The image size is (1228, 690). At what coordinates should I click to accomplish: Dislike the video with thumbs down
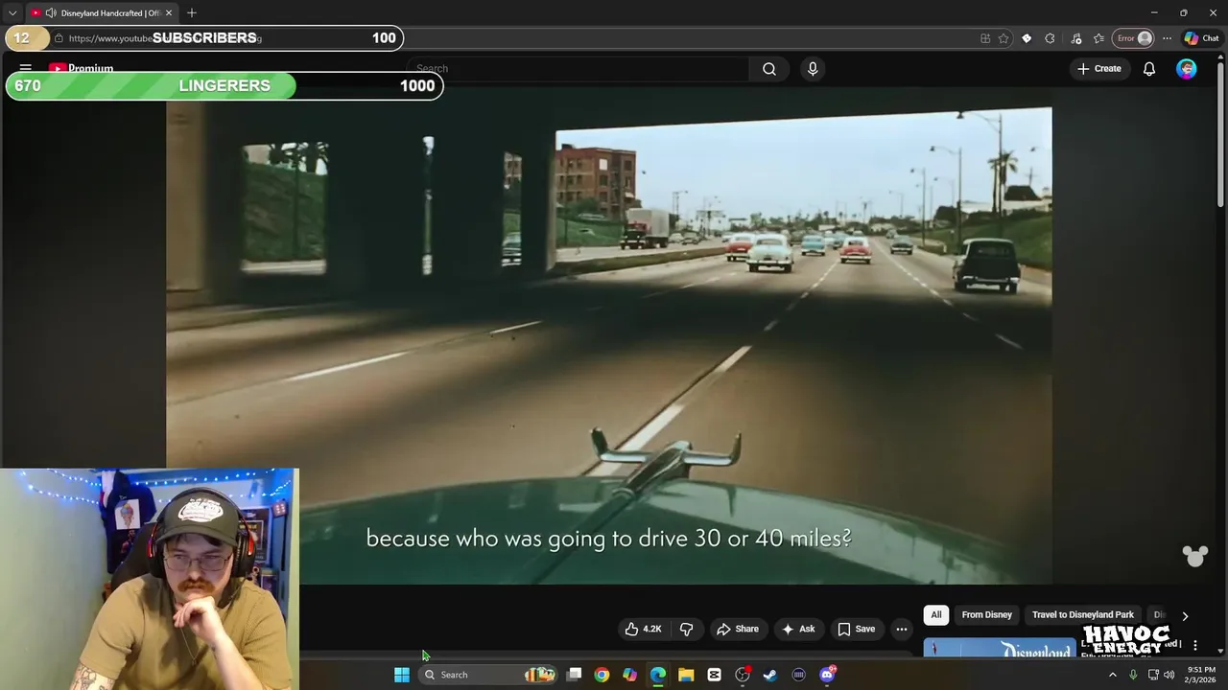[687, 629]
